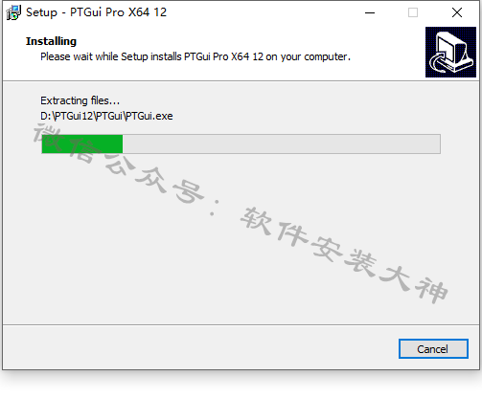Click the unfilled gray portion of progress bar

[x=282, y=144]
